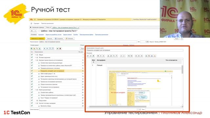Click the description horizontal scrollbar

[x=118, y=107]
